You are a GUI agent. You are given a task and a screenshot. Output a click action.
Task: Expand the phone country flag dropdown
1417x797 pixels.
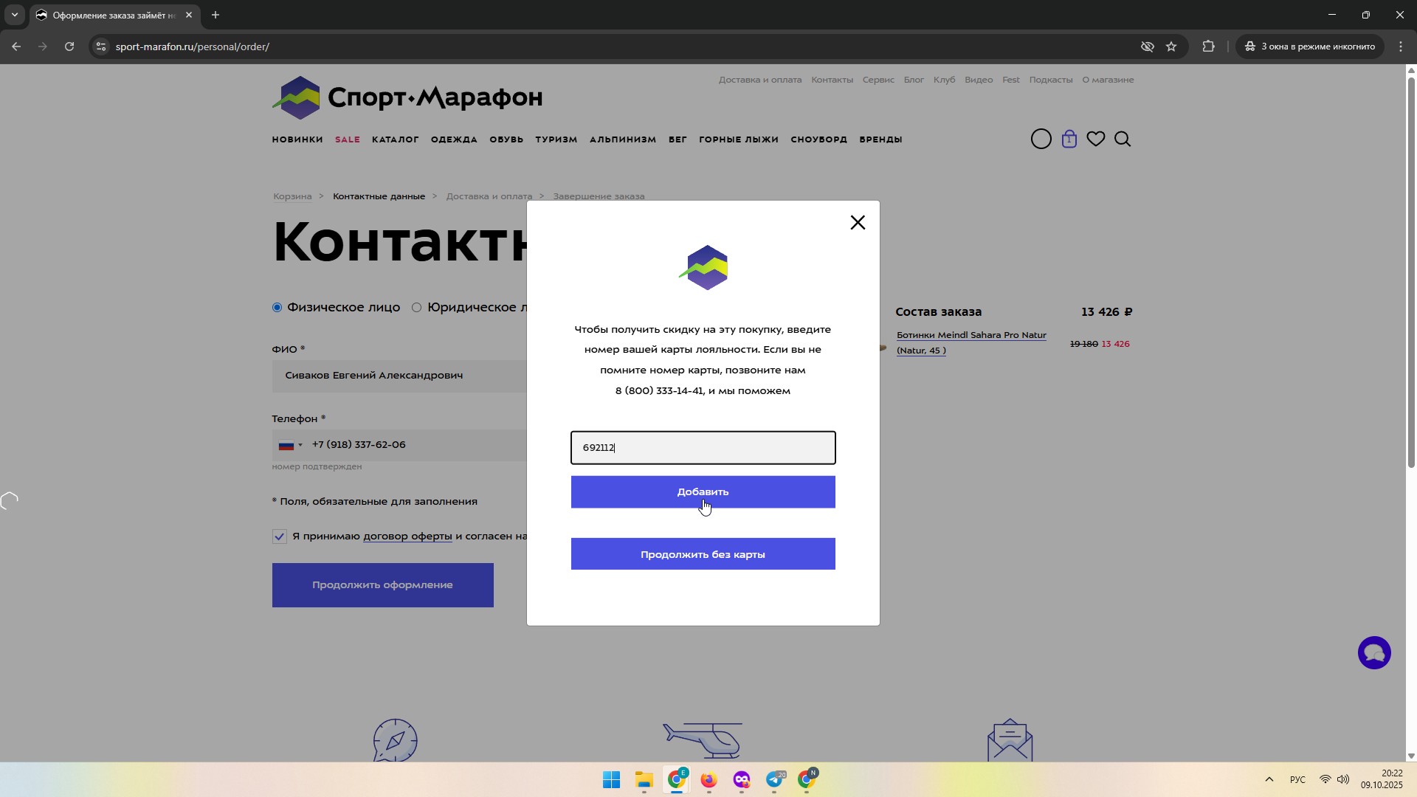(x=291, y=445)
